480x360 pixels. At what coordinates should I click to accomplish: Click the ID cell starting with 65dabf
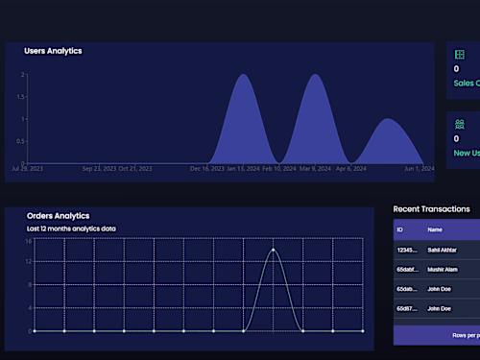(408, 270)
